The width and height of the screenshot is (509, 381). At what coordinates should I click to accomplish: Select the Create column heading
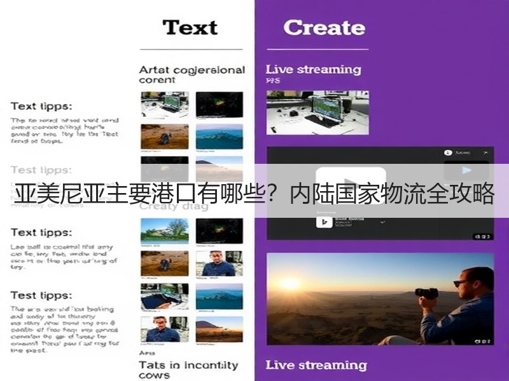pos(324,27)
